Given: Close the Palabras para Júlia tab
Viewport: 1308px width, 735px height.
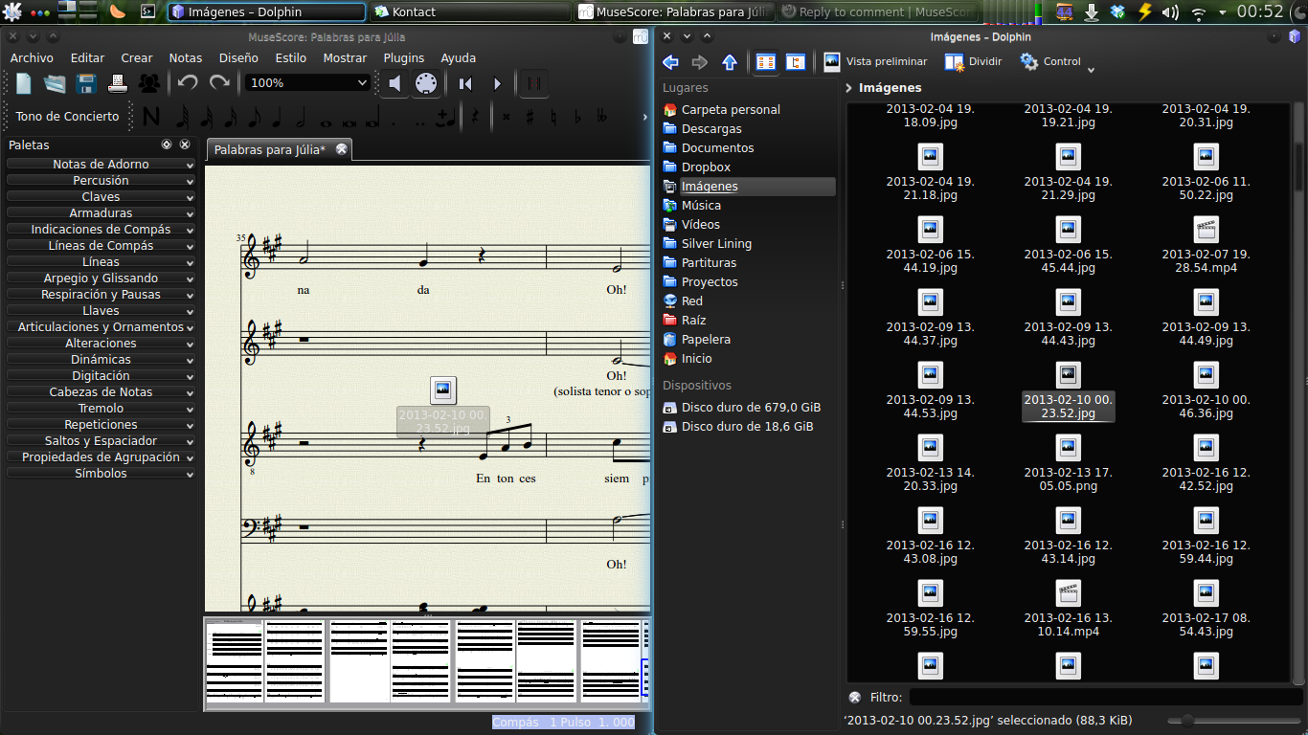Looking at the screenshot, I should coord(341,149).
